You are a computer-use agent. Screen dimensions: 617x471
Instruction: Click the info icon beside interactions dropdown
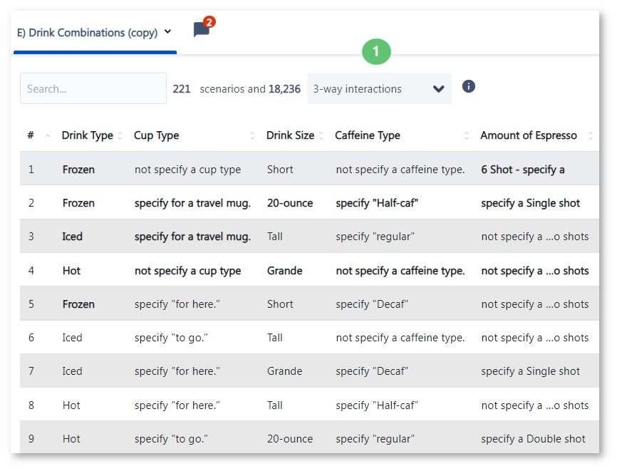pos(468,86)
